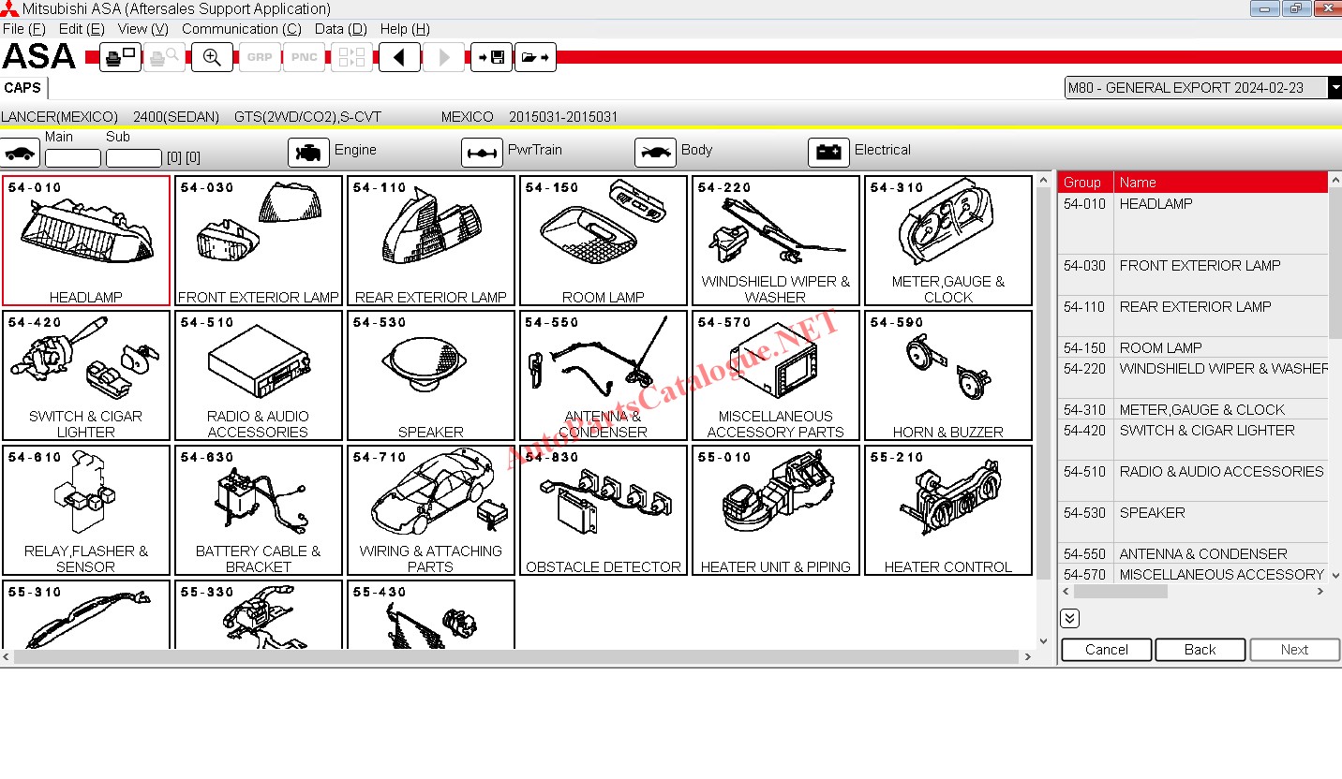Open the 54-010 HEADLAMP group thumbnail
This screenshot has width=1342, height=779.
click(86, 241)
